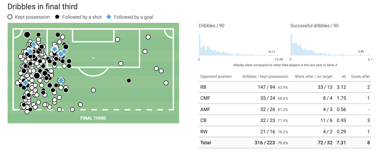This screenshot has height=155, width=380.
Task: Click the white dribble dot at the six-yard box edge
Action: (x=118, y=39)
